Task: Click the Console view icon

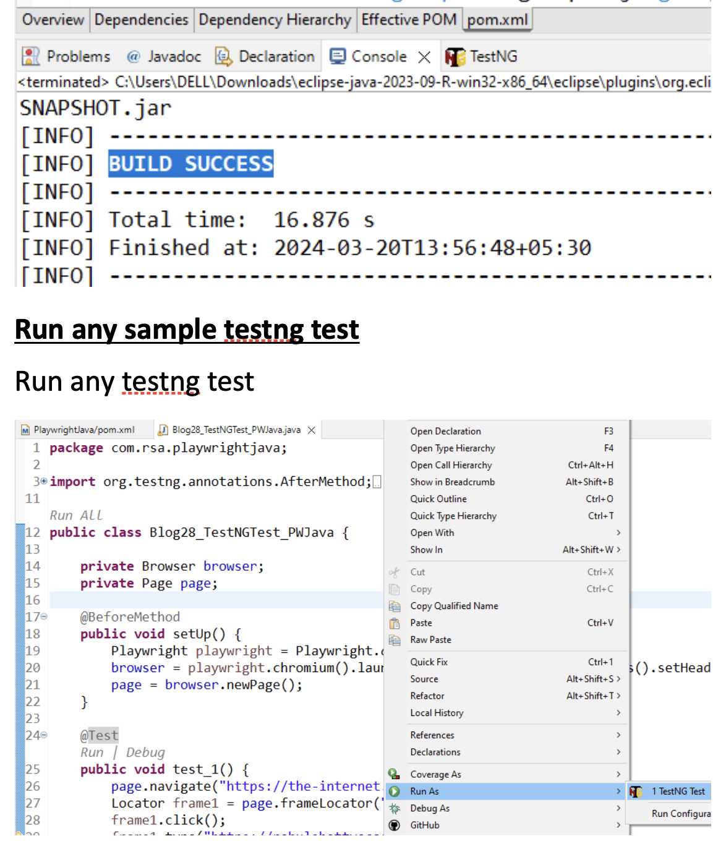Action: pyautogui.click(x=336, y=56)
